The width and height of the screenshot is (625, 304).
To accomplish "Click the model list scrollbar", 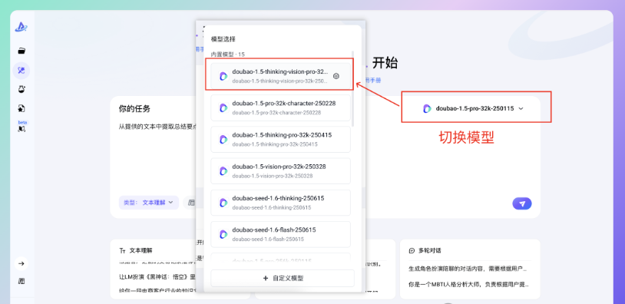I will pyautogui.click(x=352, y=89).
